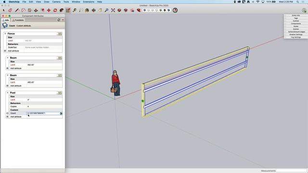Select the Text label tool
Image resolution: width=308 pixels, height=173 pixels.
81,10
